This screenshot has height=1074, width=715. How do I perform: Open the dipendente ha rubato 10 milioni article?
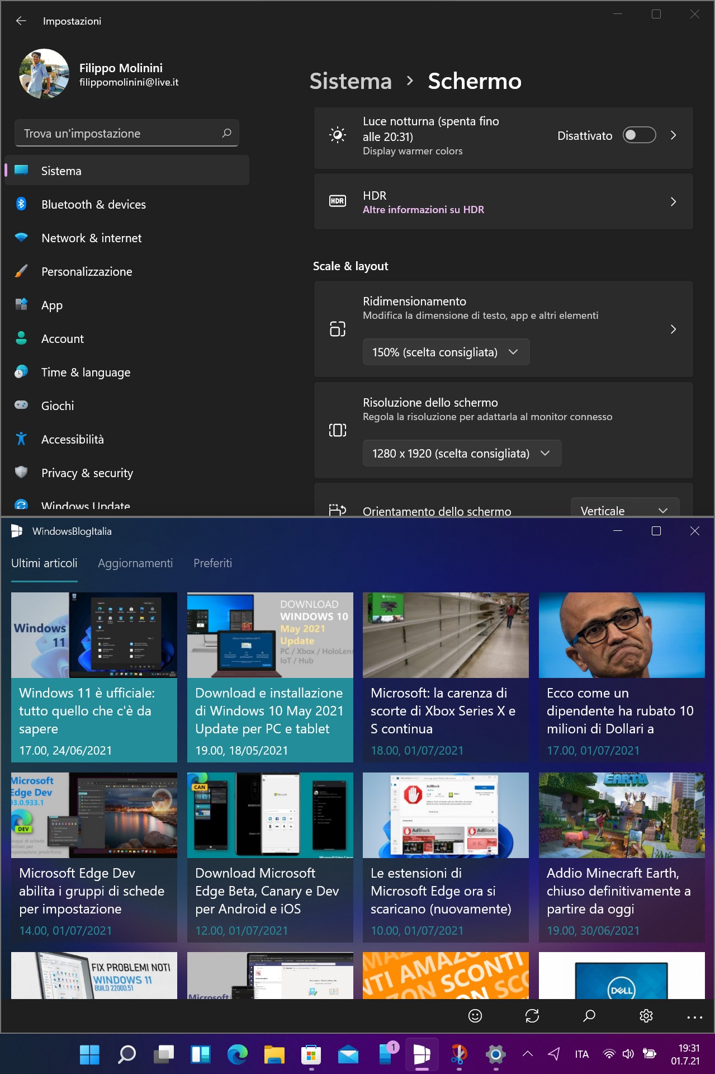pyautogui.click(x=622, y=677)
